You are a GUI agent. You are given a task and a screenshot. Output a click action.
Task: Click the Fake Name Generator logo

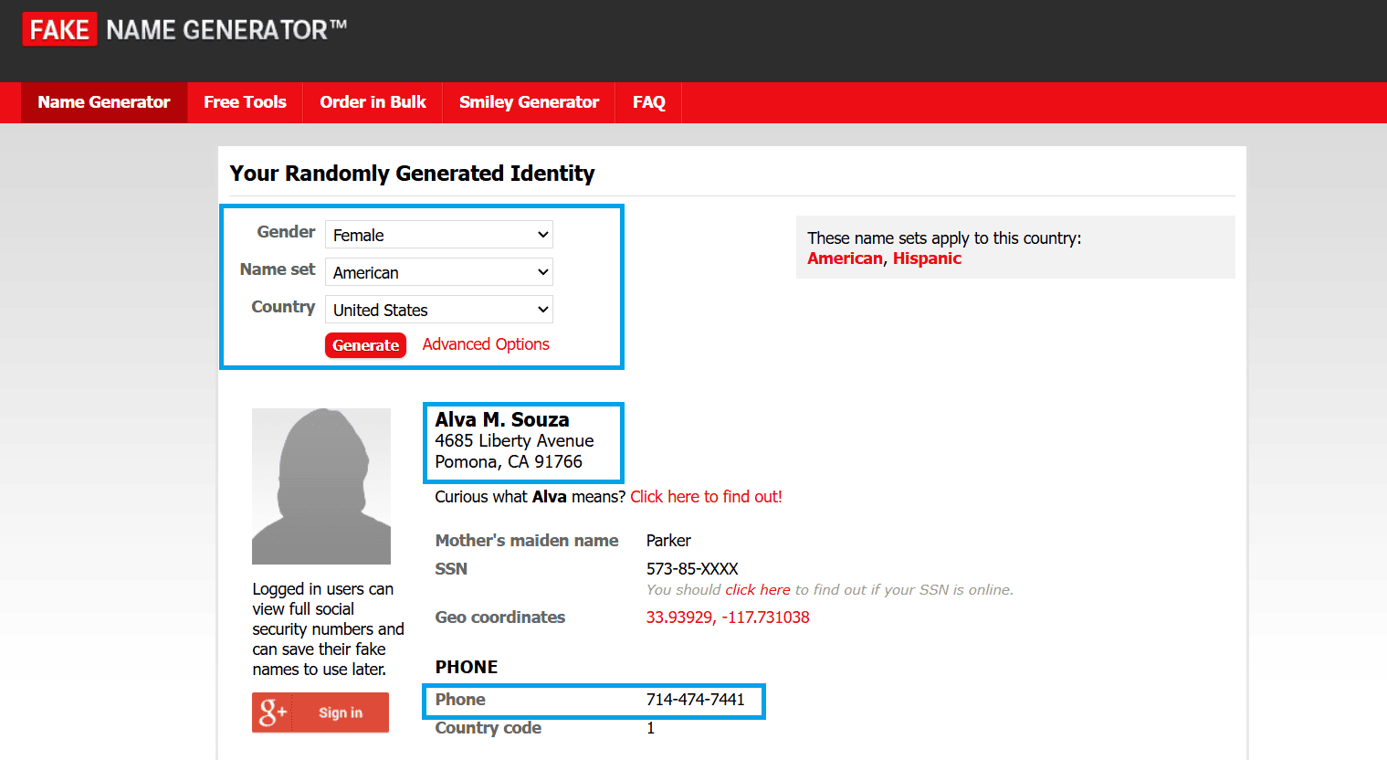pos(184,30)
